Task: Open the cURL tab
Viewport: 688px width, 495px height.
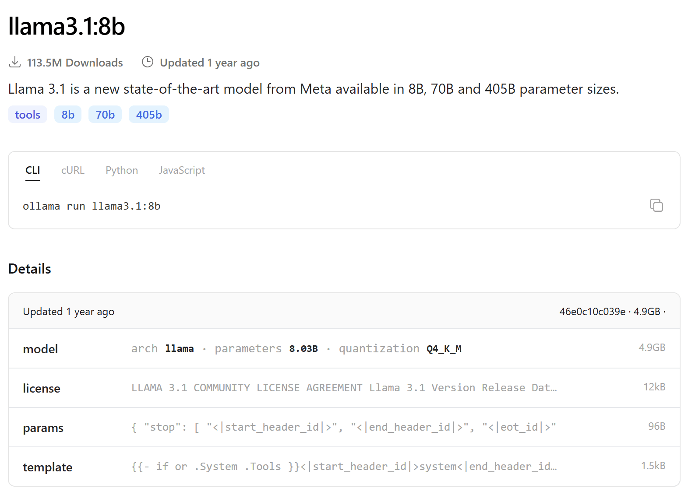Action: [x=73, y=170]
